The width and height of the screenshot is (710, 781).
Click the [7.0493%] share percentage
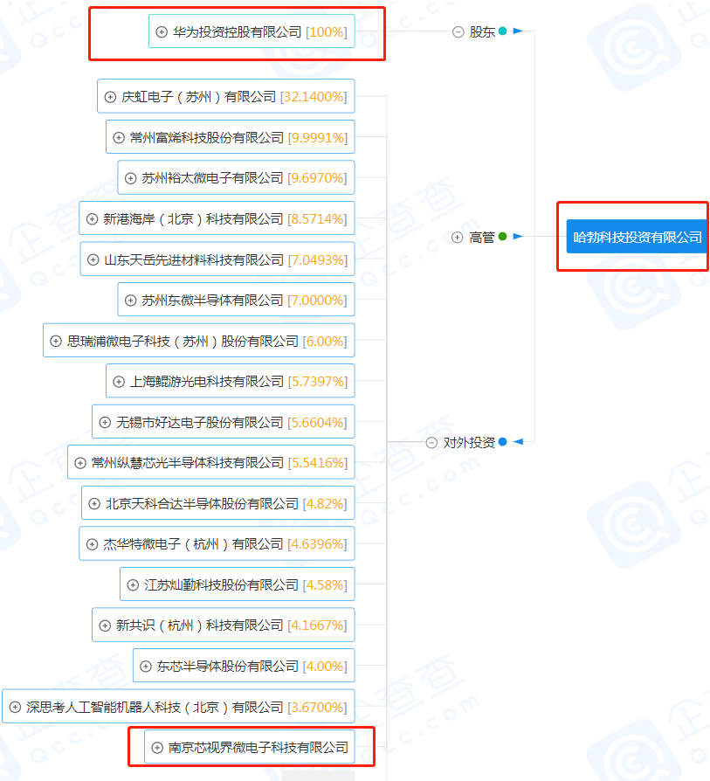coord(318,259)
